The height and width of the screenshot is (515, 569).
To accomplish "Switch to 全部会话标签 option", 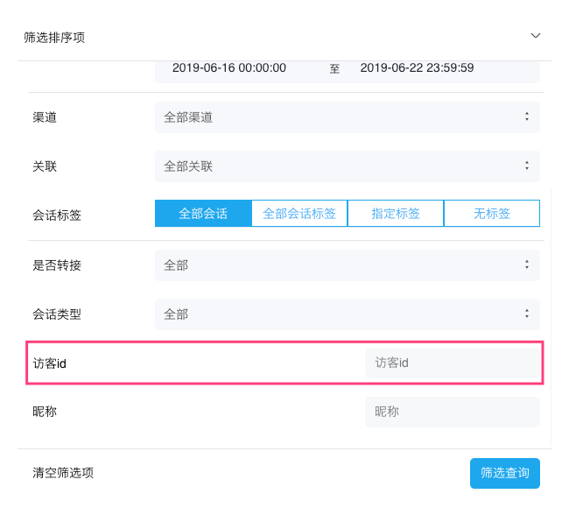I will (x=299, y=214).
